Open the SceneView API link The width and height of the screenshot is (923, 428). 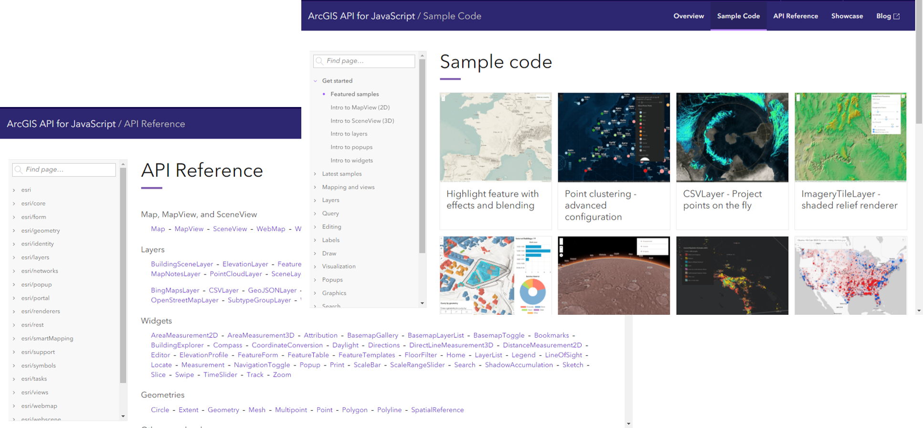(x=230, y=229)
